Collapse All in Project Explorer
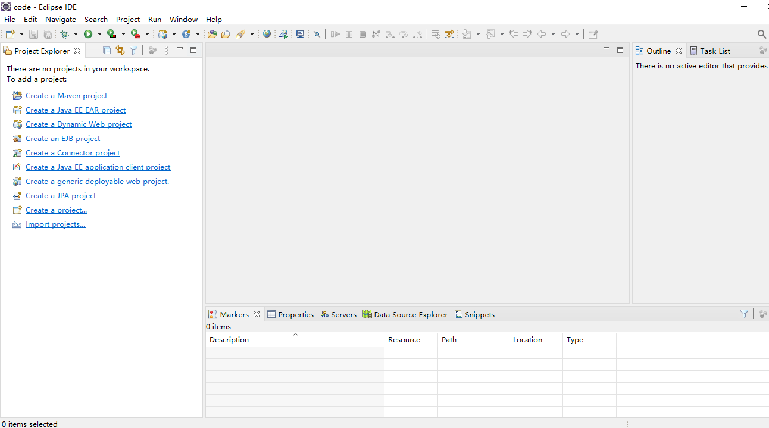Screen dimensions: 769x428 pos(107,51)
